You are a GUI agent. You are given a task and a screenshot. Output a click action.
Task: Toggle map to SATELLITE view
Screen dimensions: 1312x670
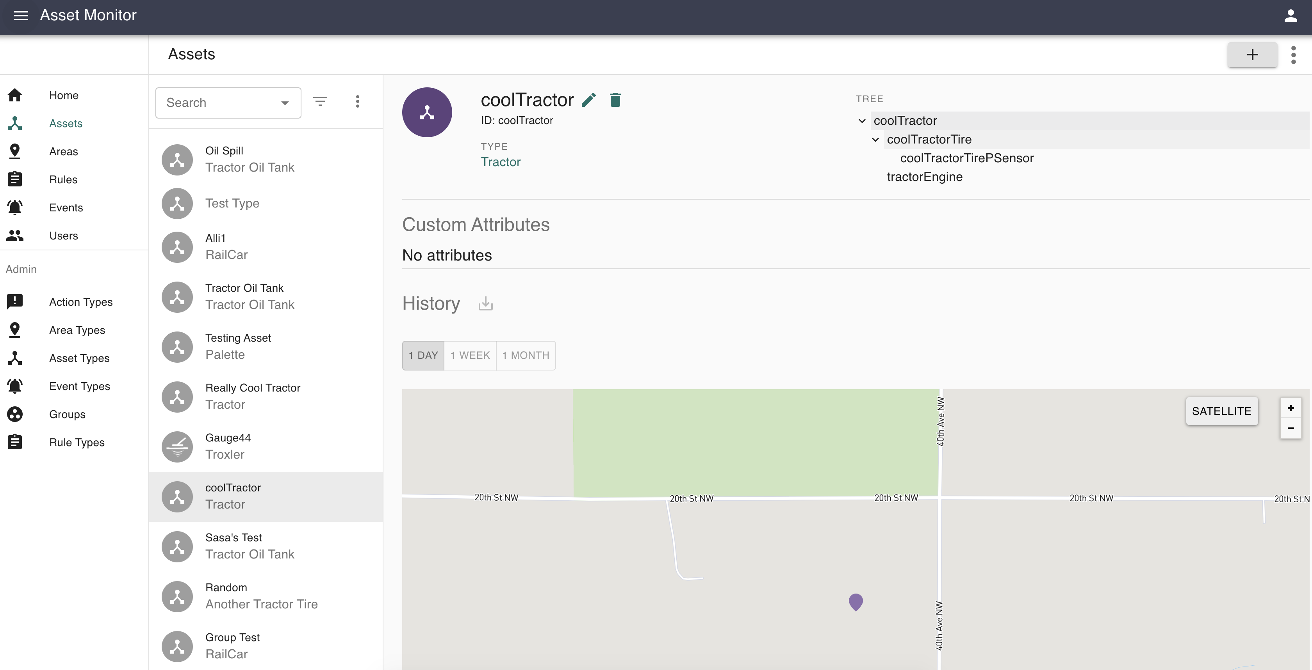1221,411
